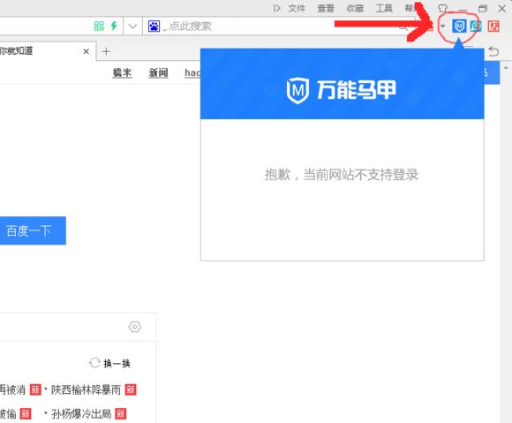Click the 万能马甲 logo in popup header
Viewport: 512px width, 423px height.
[342, 90]
